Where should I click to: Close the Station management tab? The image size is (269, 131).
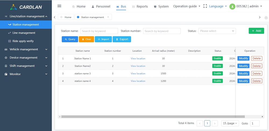pos(108,17)
